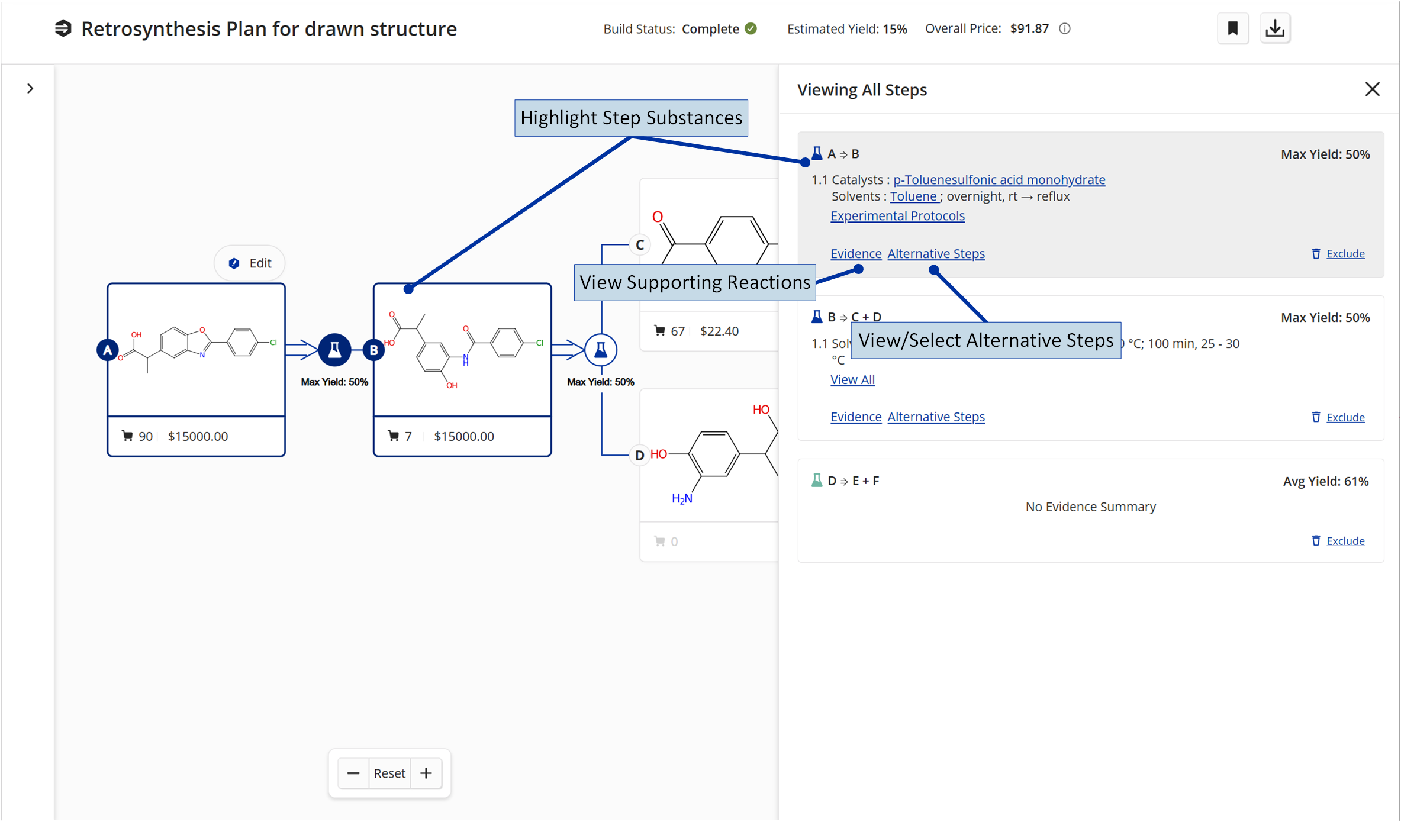Open Evidence for step A ⇒ B
Image resolution: width=1401 pixels, height=822 pixels.
pyautogui.click(x=856, y=253)
